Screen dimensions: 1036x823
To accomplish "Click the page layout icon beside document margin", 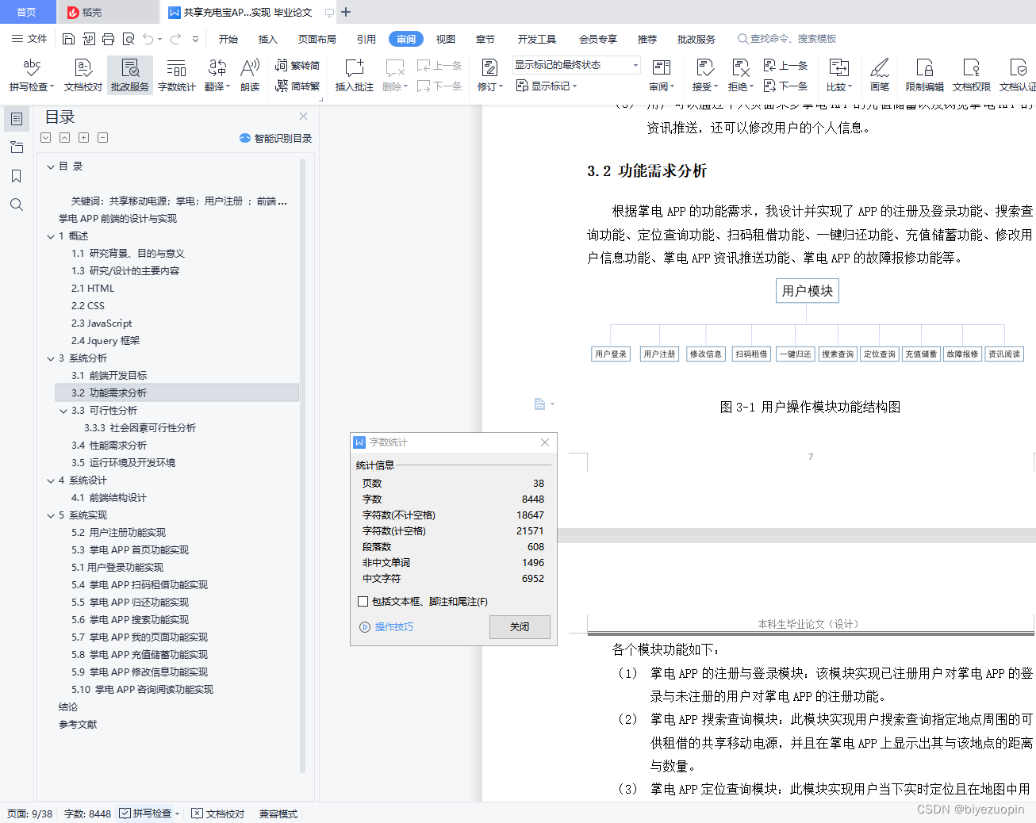I will pos(540,404).
